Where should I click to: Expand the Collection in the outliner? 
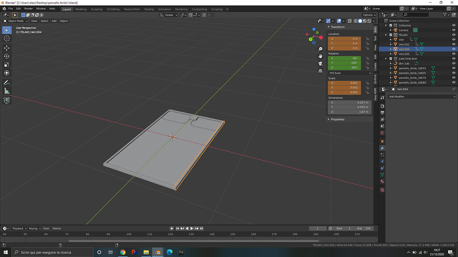point(386,25)
